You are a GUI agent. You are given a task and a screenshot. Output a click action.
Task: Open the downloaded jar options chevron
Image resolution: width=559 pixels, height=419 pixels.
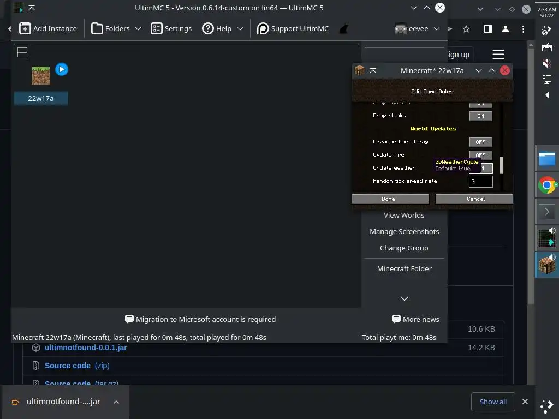(116, 402)
